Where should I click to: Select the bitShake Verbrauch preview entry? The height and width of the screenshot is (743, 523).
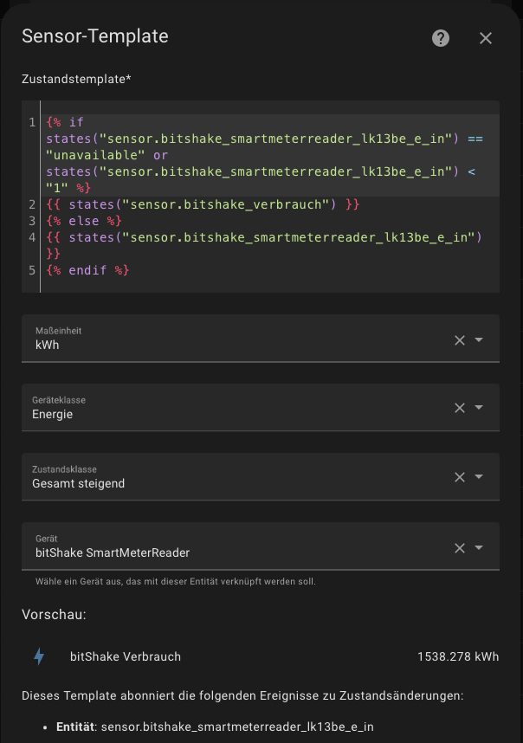point(126,656)
